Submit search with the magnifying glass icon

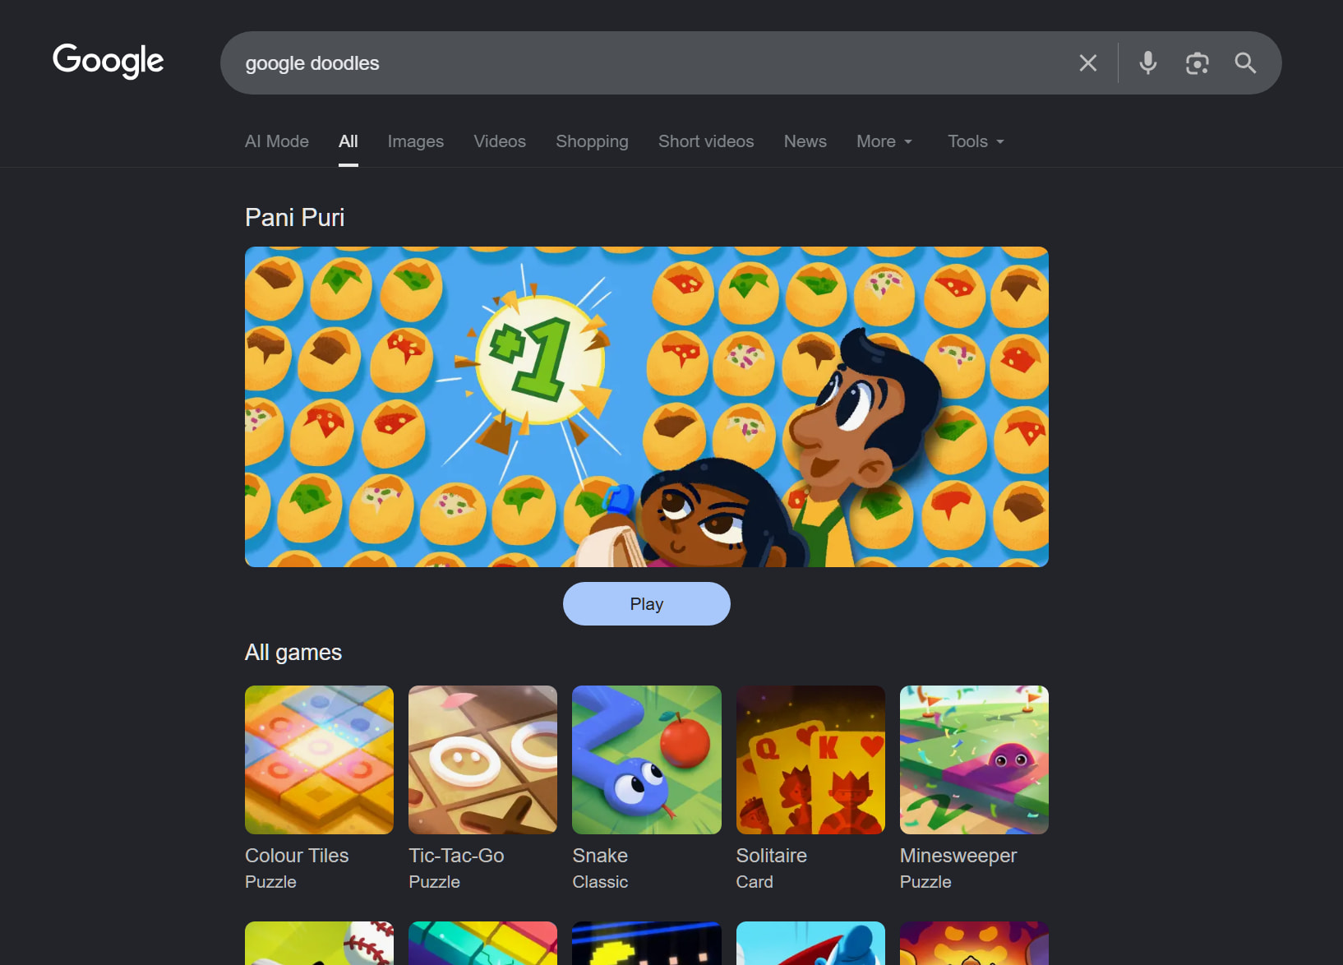(1245, 63)
